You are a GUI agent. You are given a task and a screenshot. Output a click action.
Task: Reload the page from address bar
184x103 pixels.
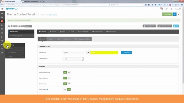point(110,5)
